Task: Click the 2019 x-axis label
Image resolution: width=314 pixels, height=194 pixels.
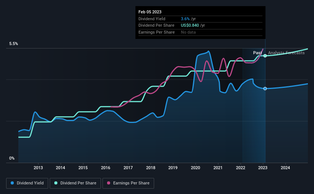Action: (173, 168)
